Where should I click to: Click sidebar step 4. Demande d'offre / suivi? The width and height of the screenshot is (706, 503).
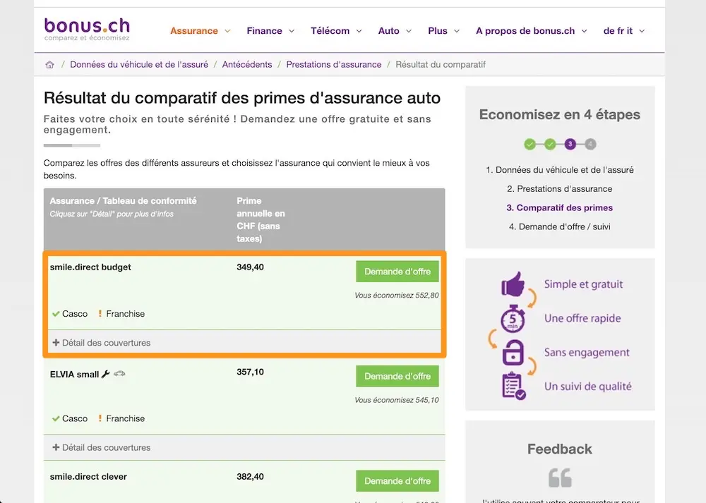coord(560,226)
